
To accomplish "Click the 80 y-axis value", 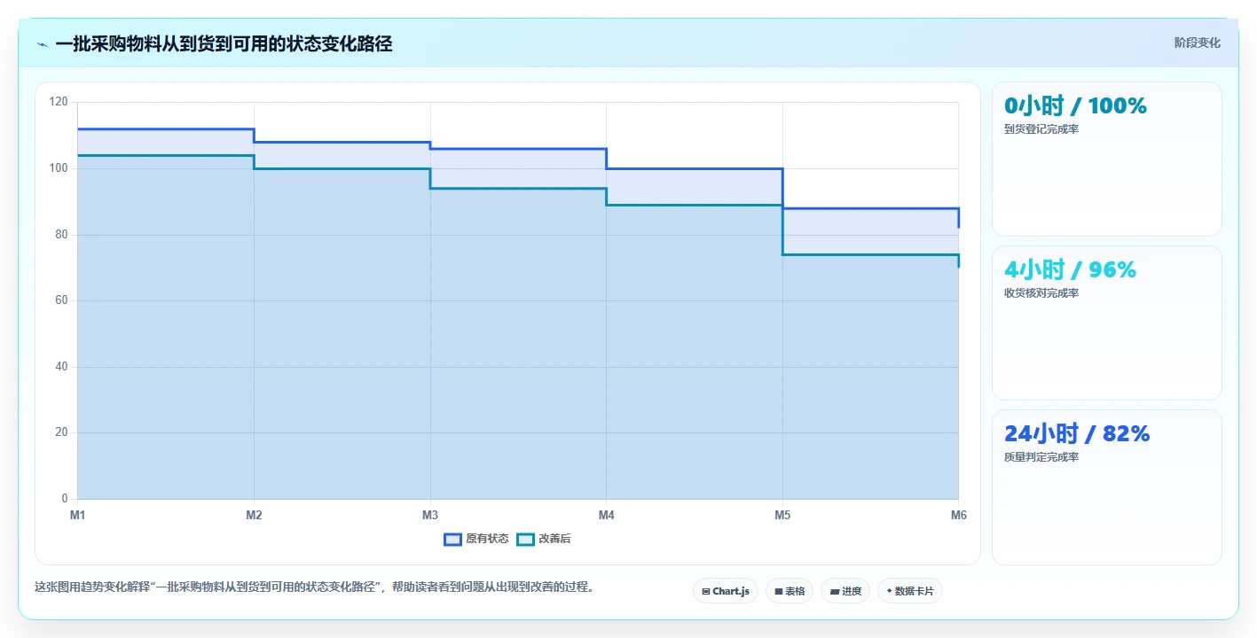I will 61,235.
